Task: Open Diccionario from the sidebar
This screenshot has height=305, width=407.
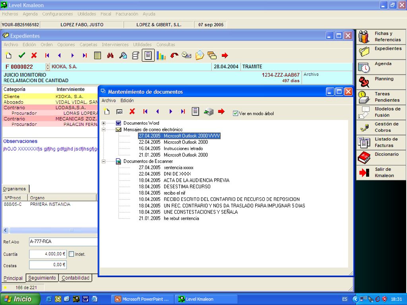Action: tap(381, 158)
